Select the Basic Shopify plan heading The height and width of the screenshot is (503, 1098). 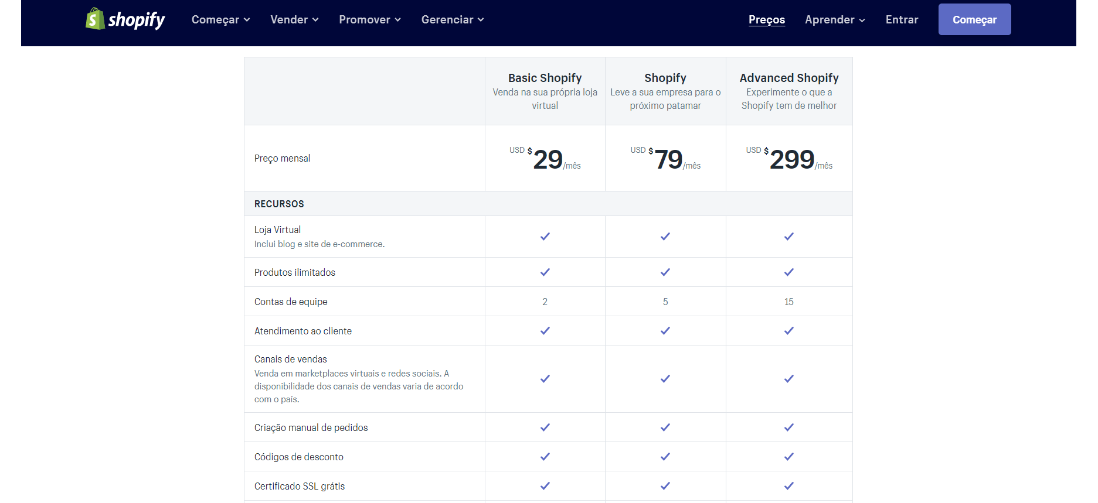[x=545, y=78]
